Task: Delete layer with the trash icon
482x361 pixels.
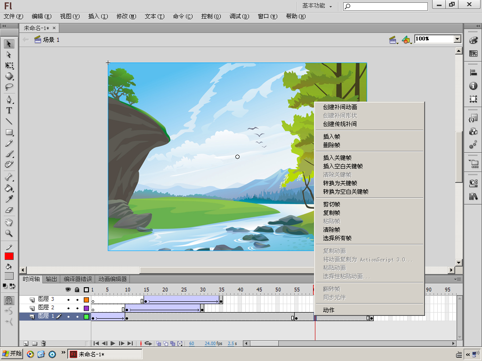Action: [x=43, y=344]
